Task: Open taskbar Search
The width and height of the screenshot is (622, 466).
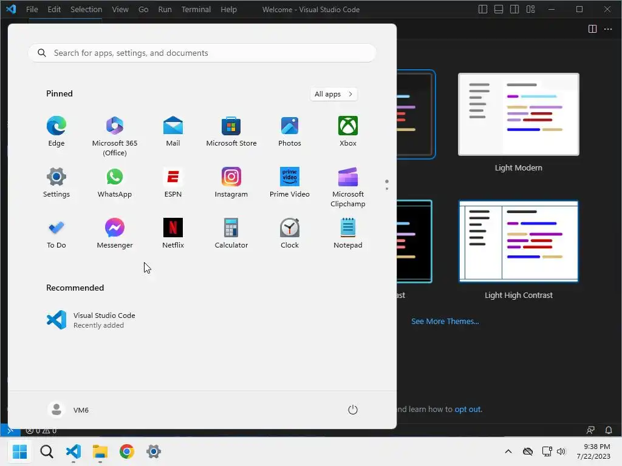Action: [46, 451]
